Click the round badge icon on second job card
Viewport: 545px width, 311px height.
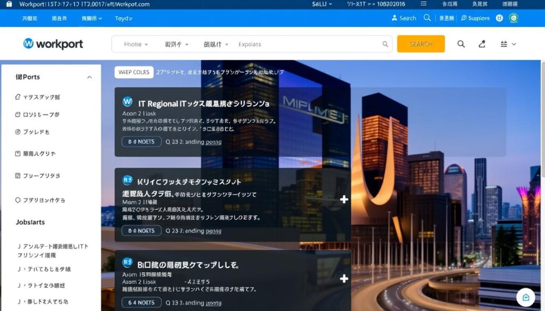(128, 180)
